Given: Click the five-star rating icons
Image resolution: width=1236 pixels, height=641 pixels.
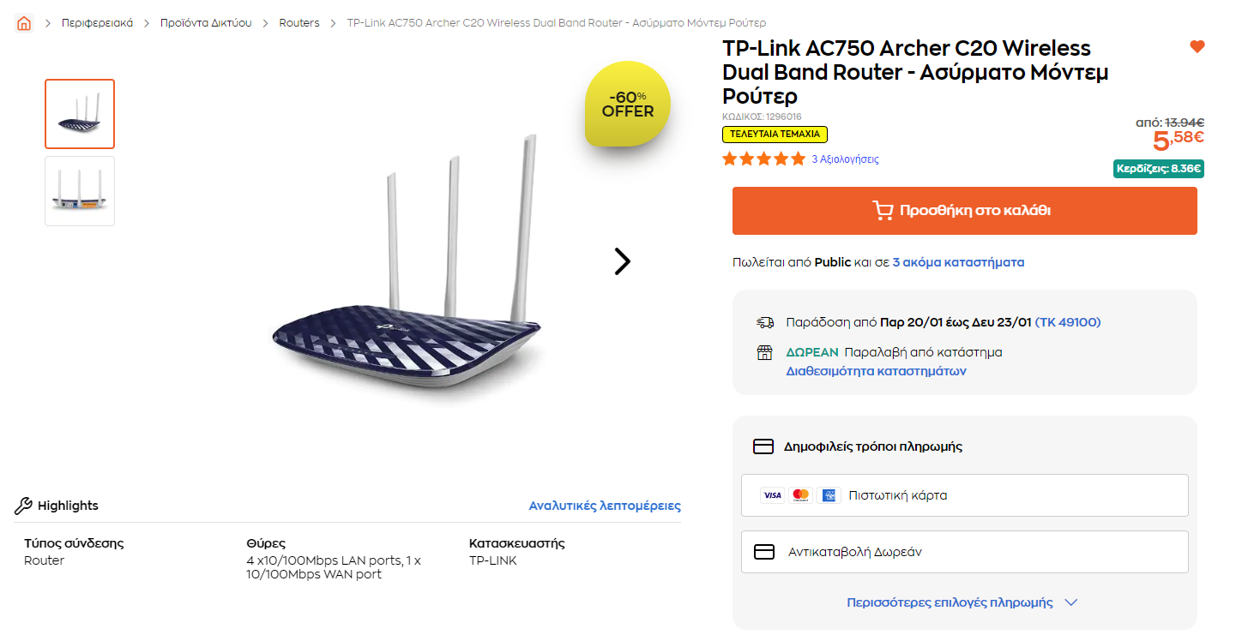Looking at the screenshot, I should (x=763, y=159).
